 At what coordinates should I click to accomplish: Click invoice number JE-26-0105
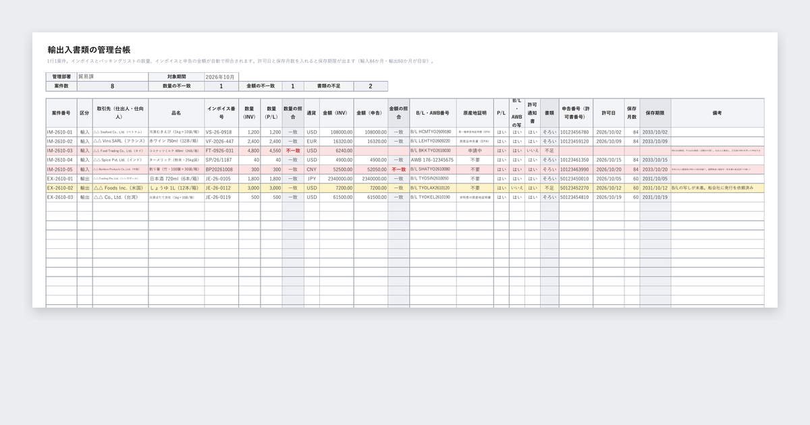(x=221, y=179)
